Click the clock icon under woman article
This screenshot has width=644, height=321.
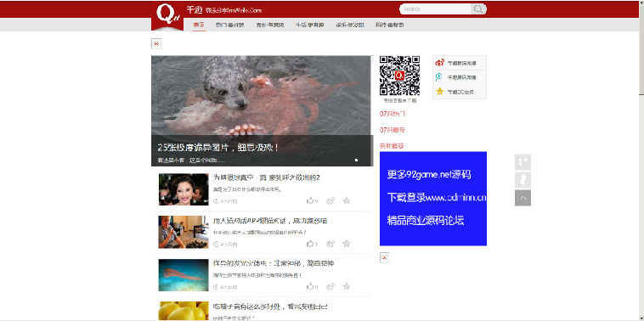(x=216, y=201)
